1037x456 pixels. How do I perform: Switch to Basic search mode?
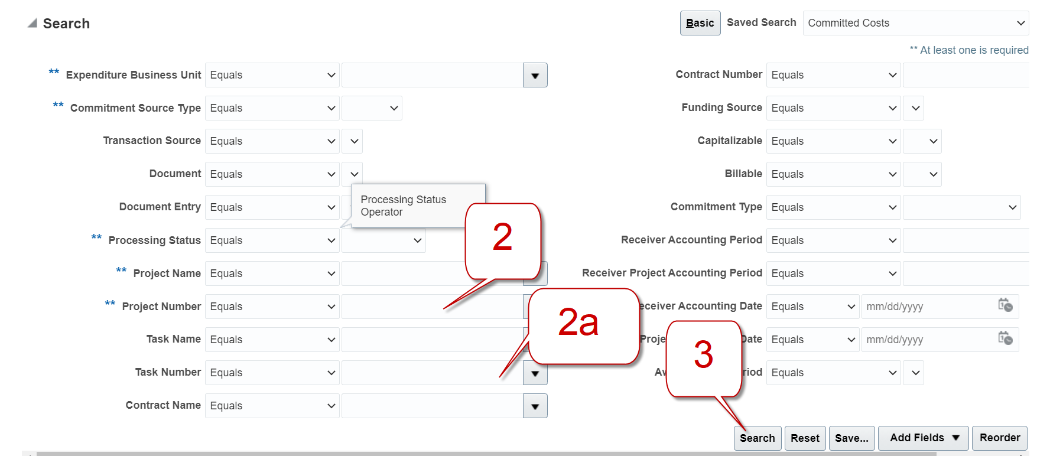pos(700,23)
